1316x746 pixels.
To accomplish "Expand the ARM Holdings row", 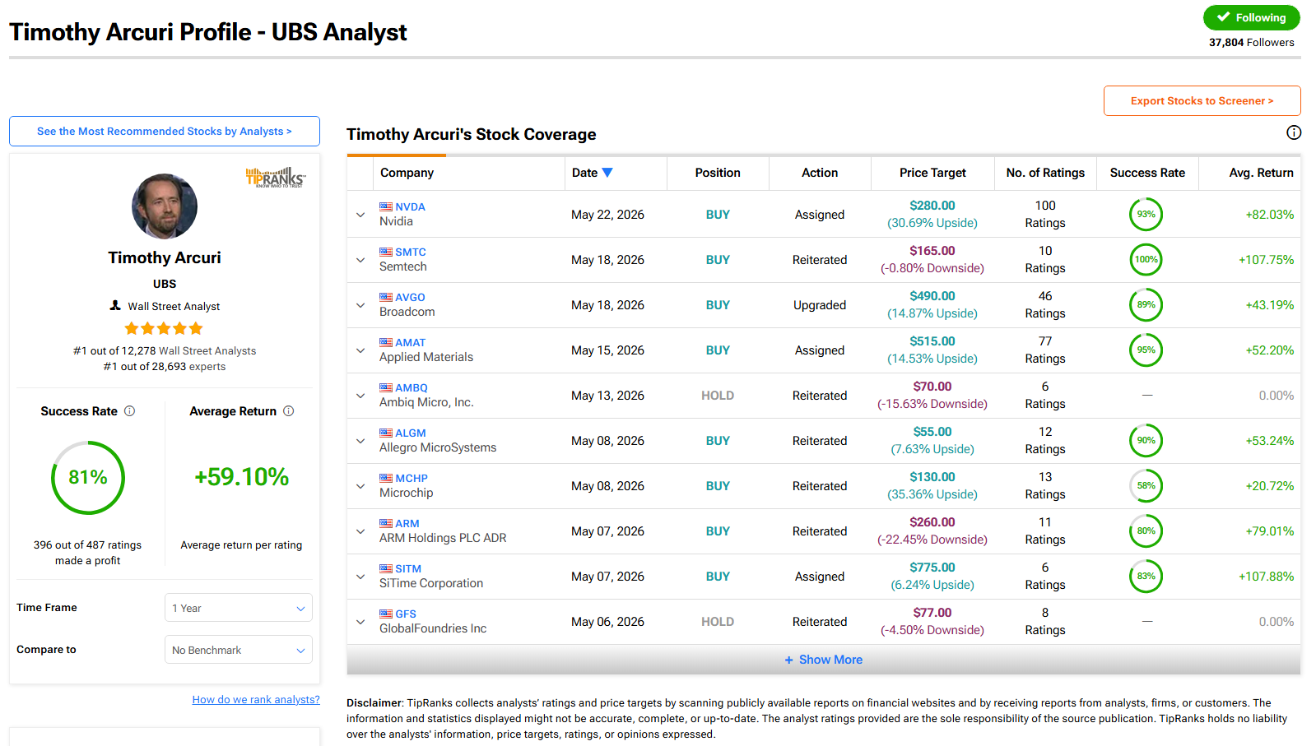I will [360, 531].
